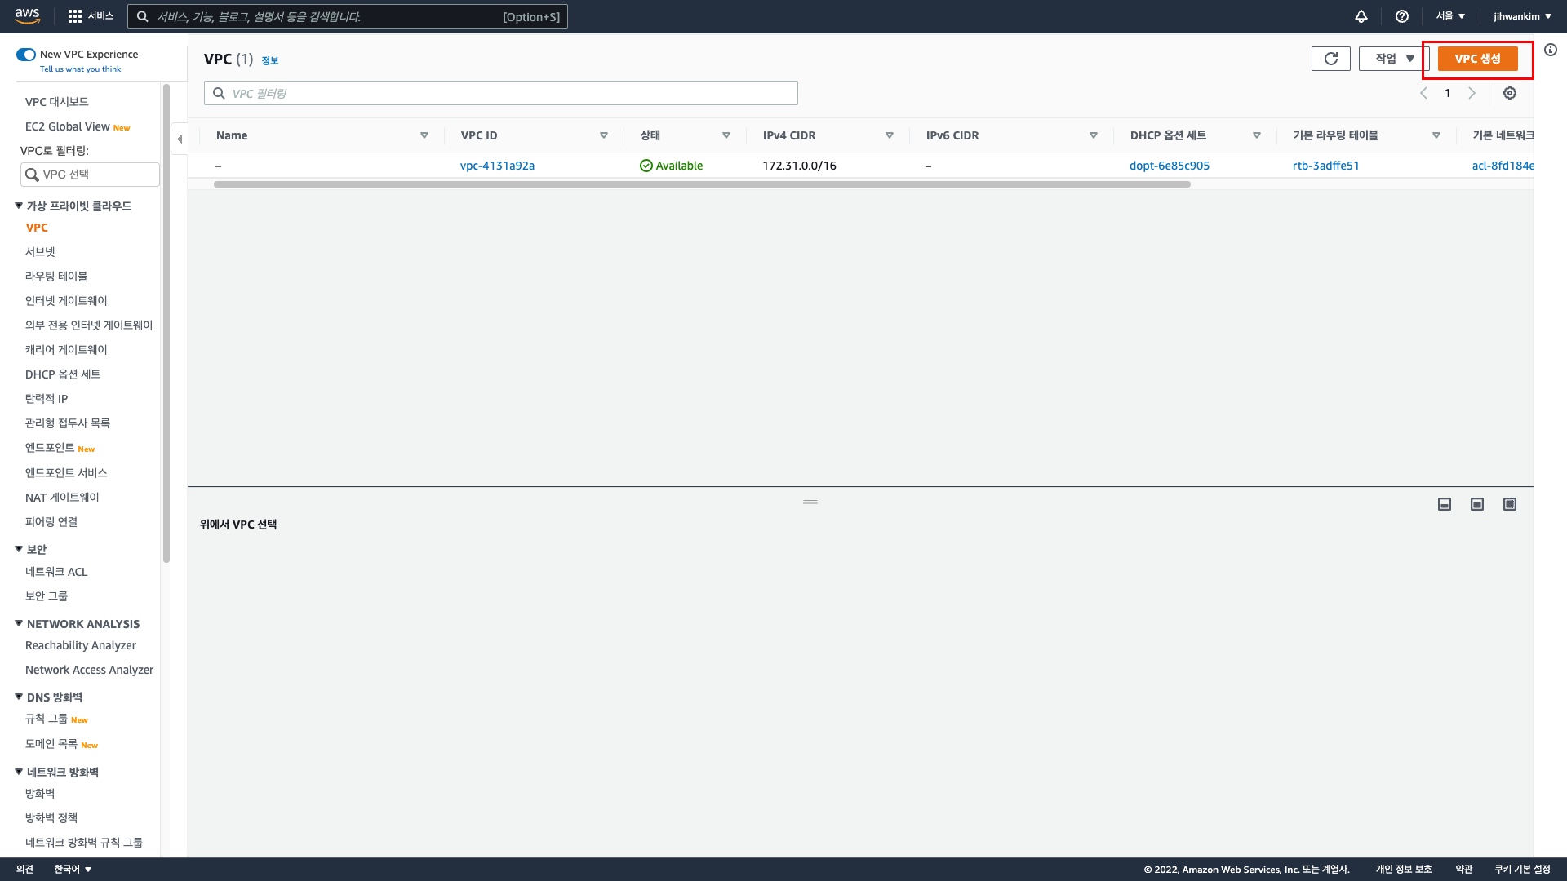Sort by VPC ID column arrow

coord(604,135)
